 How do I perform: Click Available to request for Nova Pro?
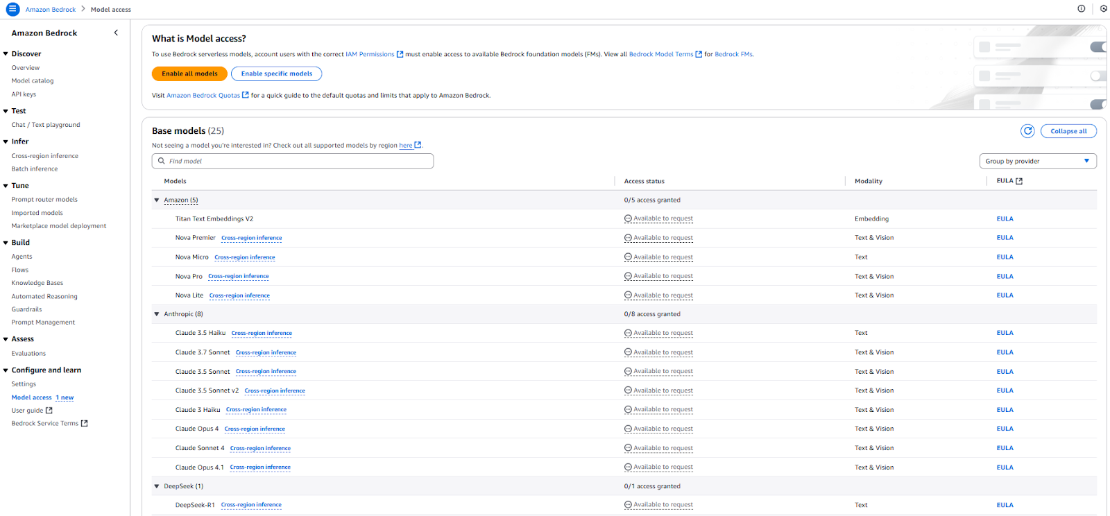(x=663, y=276)
